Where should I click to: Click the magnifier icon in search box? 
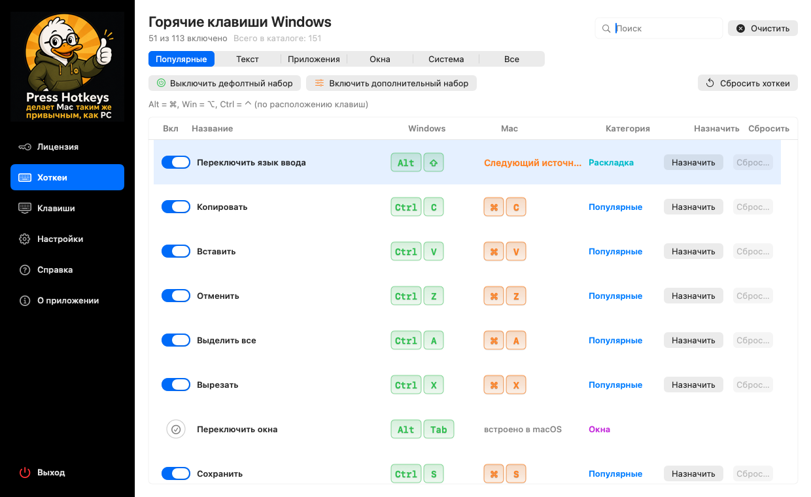point(606,28)
